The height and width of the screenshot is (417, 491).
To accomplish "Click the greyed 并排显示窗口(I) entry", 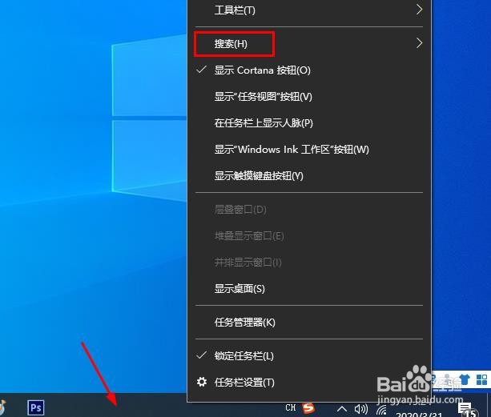I will [x=308, y=263].
